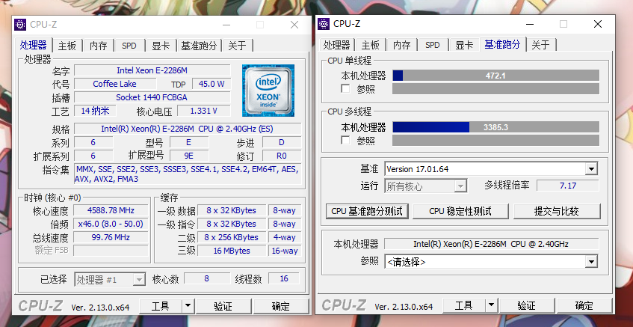Expand 工具 dropdown arrow in left window
633x327 pixels.
click(x=188, y=306)
